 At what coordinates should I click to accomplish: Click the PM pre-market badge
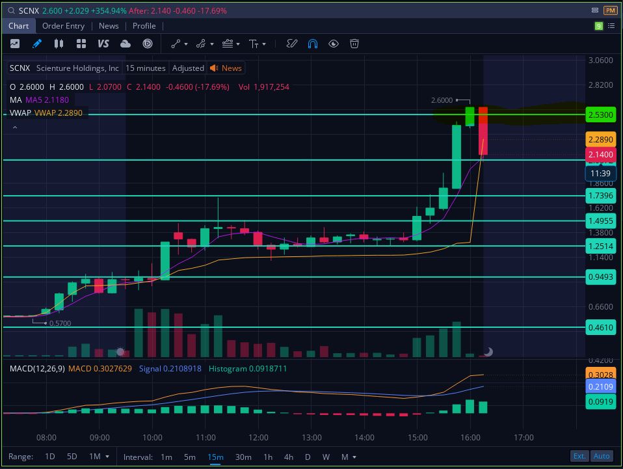[x=610, y=10]
